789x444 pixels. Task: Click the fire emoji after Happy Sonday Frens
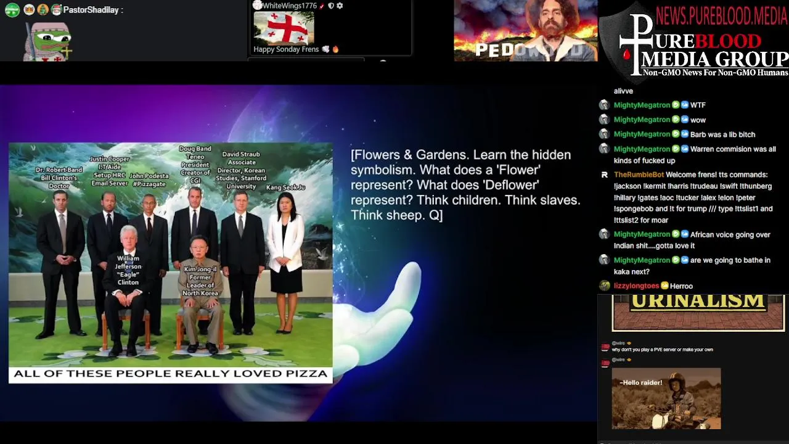[336, 49]
